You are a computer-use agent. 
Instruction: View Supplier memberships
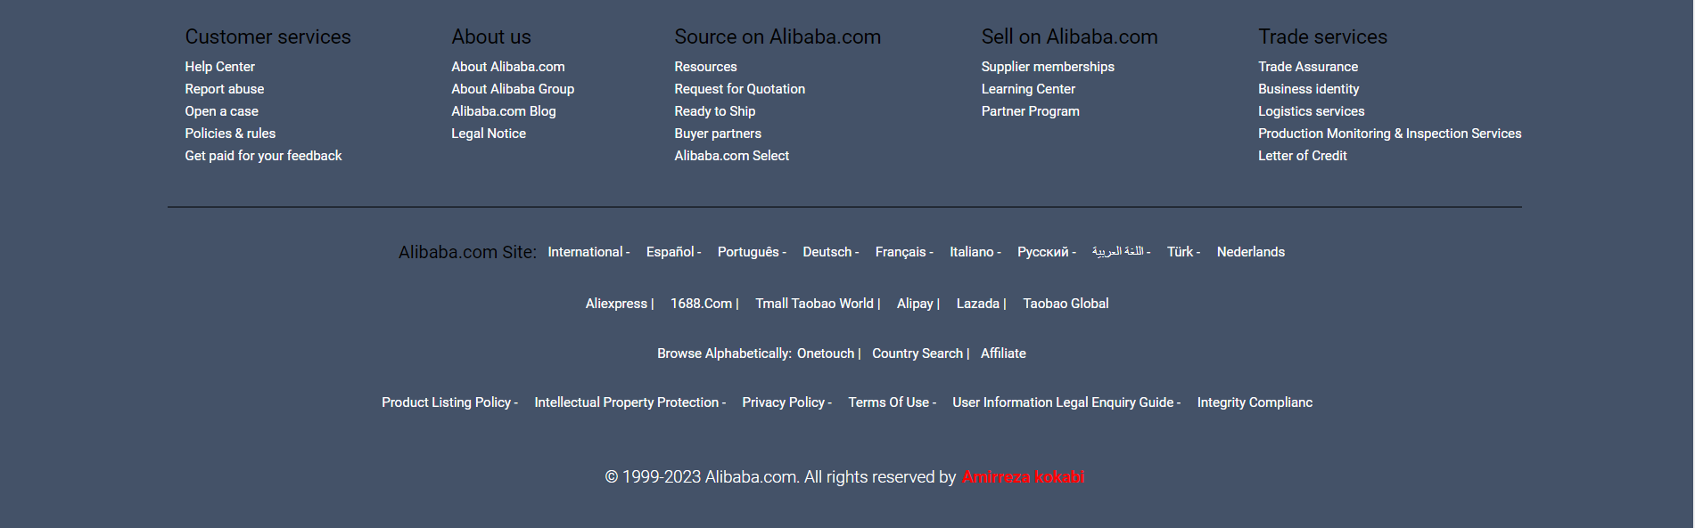pos(1048,67)
